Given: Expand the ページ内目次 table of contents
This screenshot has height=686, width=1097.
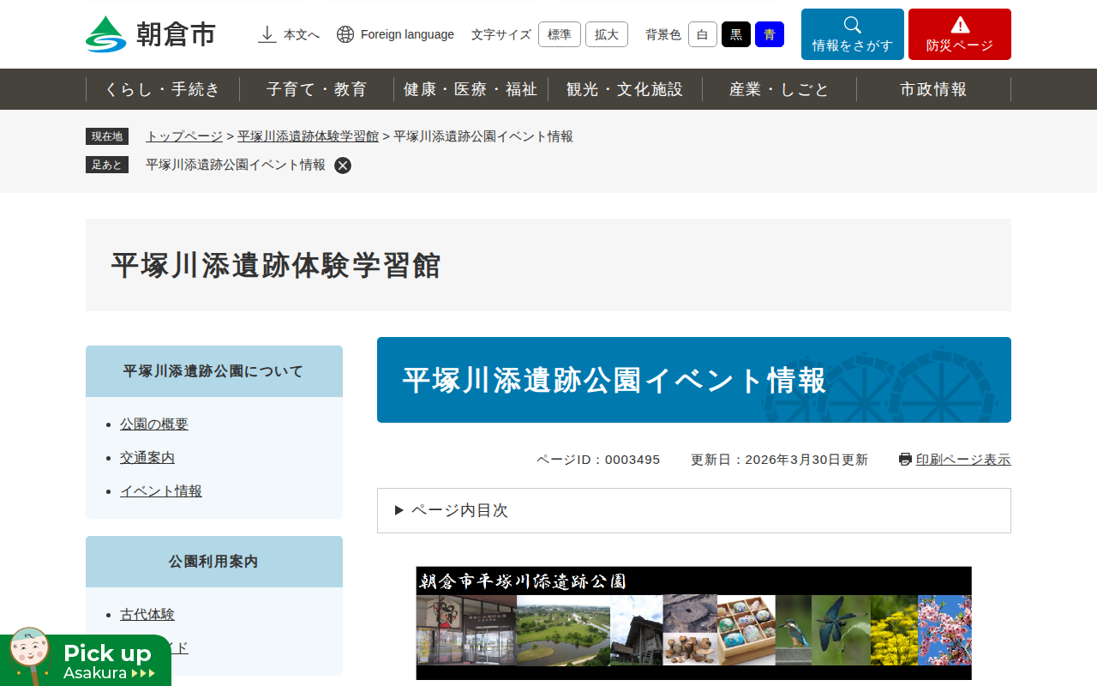Looking at the screenshot, I should click(459, 510).
